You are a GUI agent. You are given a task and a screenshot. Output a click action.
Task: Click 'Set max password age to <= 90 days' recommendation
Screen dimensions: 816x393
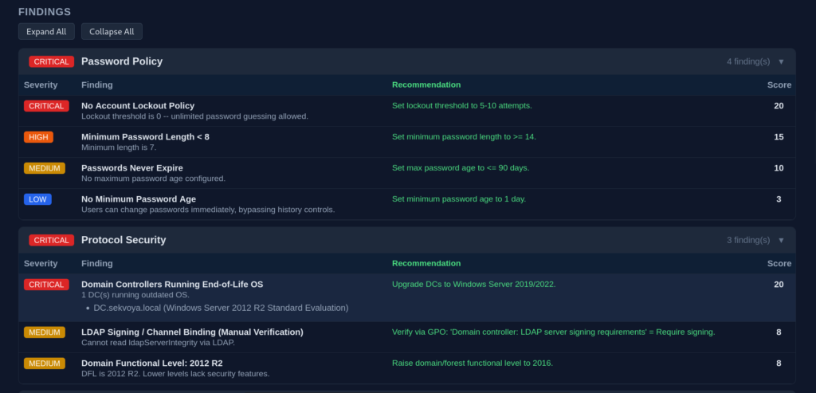(461, 168)
